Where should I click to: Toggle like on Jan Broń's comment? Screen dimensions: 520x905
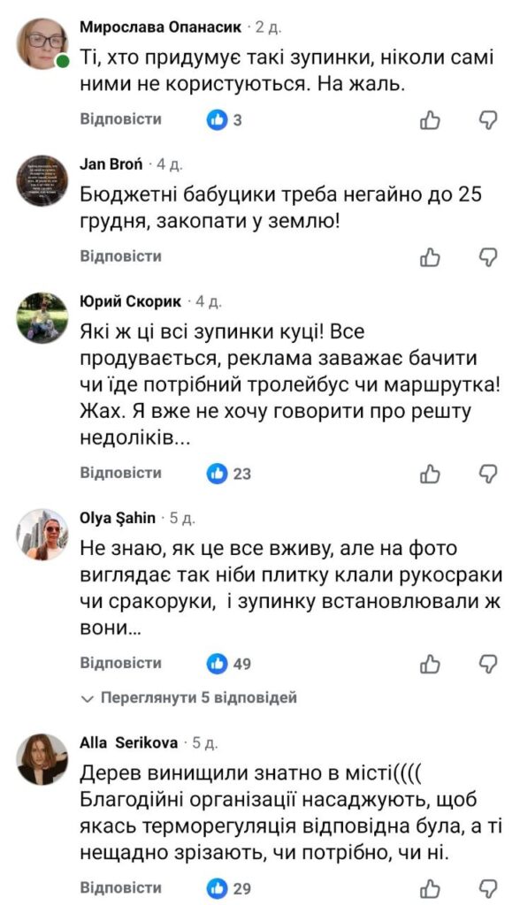pyautogui.click(x=432, y=258)
